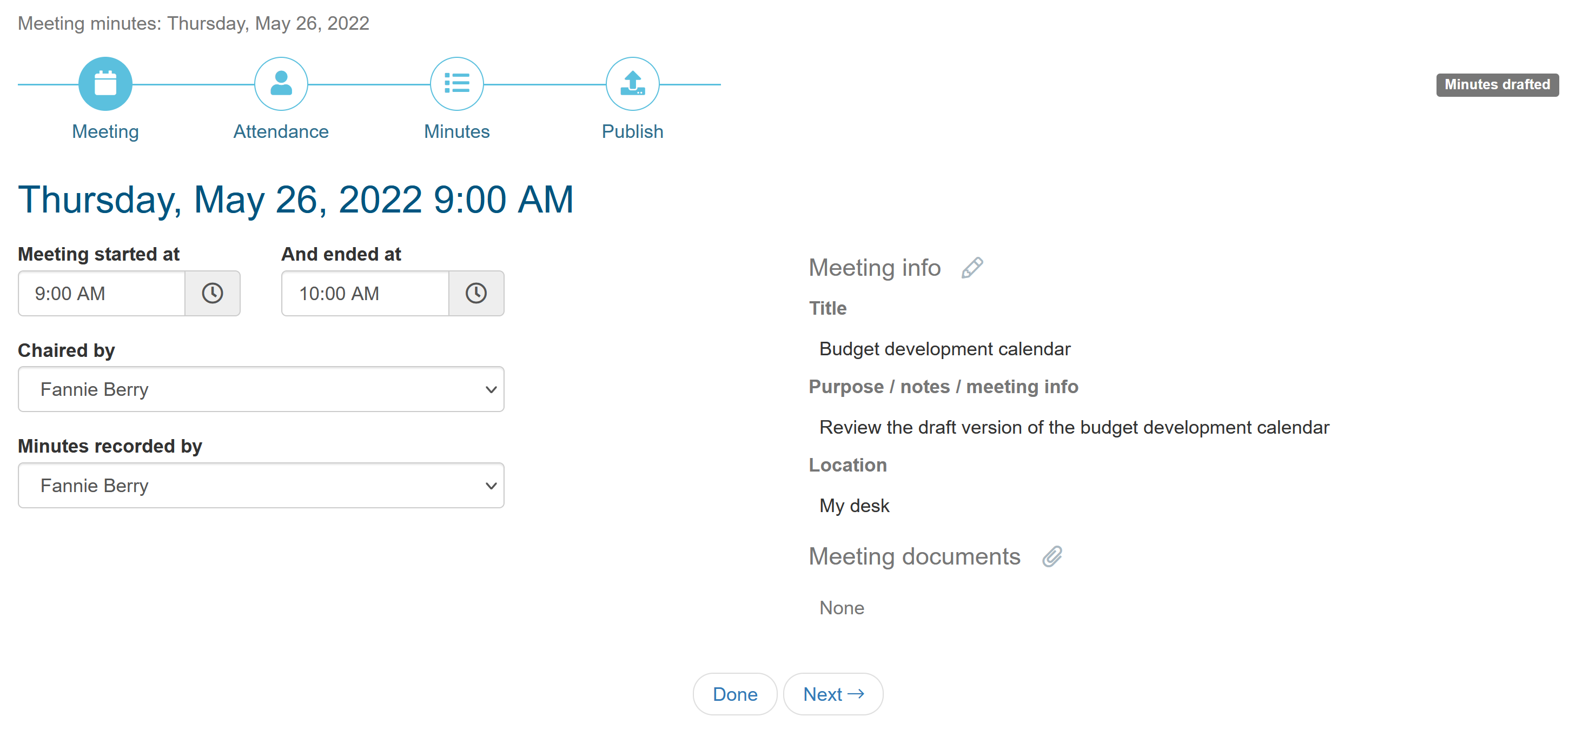Expand the Chaired by dropdown
Viewport: 1582px width, 743px height.
tap(261, 389)
